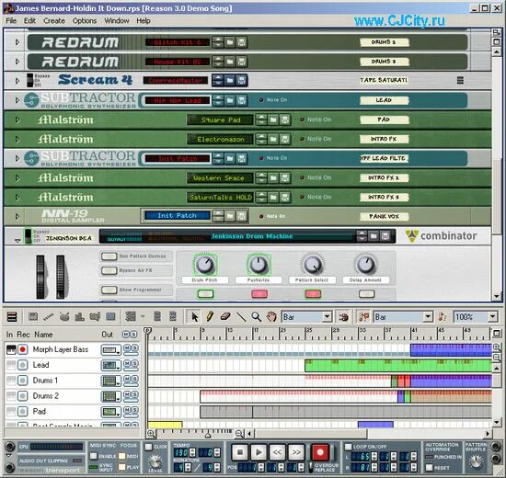The width and height of the screenshot is (506, 478).
Task: Browse patch on Malström Square Pad
Action: 273,120
